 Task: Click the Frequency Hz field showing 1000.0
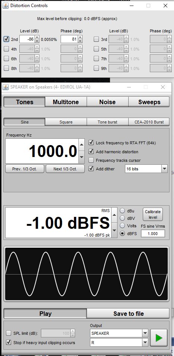(x=42, y=151)
